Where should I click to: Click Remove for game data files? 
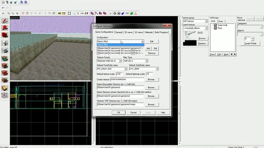coord(152,53)
